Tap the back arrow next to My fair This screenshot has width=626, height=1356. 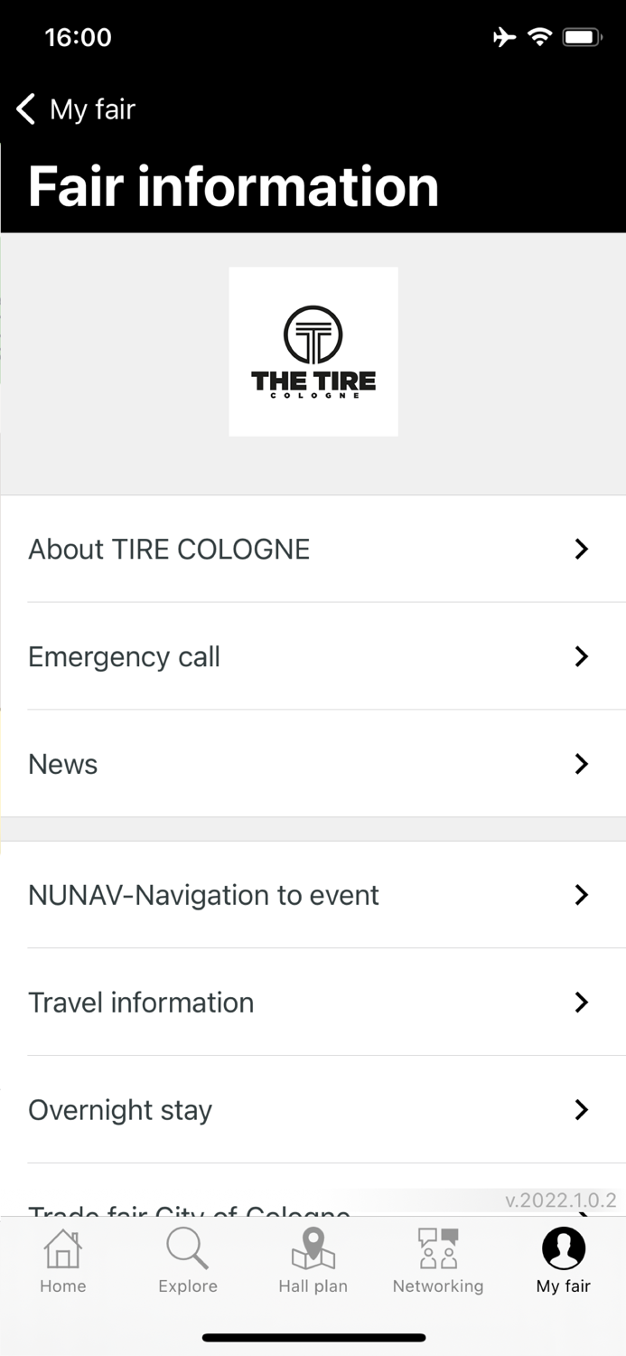(24, 108)
